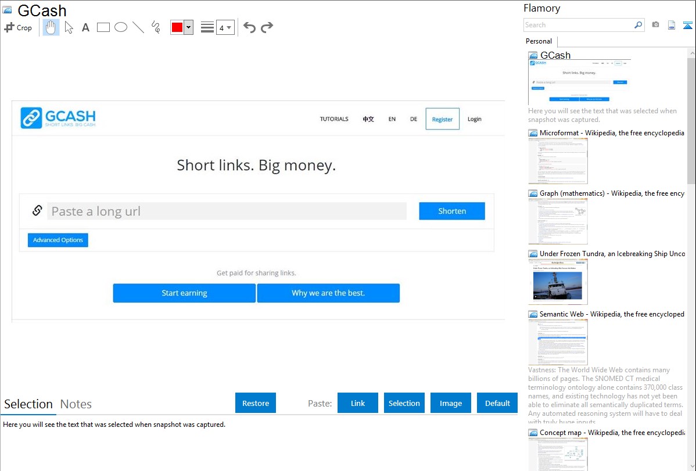Select the freehand scribble tool
The height and width of the screenshot is (471, 696).
pyautogui.click(x=156, y=27)
